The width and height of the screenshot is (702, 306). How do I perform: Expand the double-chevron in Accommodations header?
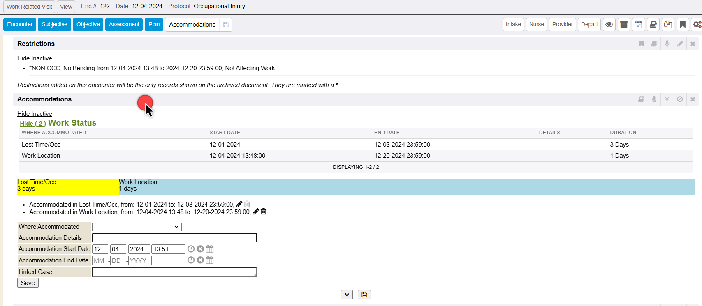[667, 99]
